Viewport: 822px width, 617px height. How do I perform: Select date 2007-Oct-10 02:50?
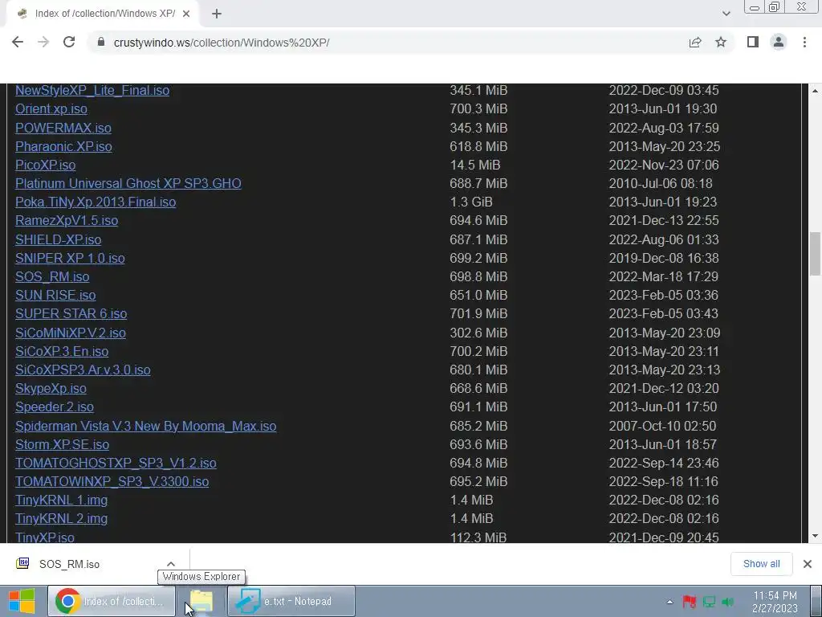tap(662, 426)
